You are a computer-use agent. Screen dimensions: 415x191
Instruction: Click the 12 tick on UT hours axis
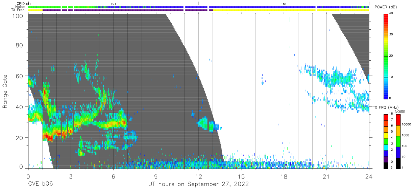pos(198,176)
